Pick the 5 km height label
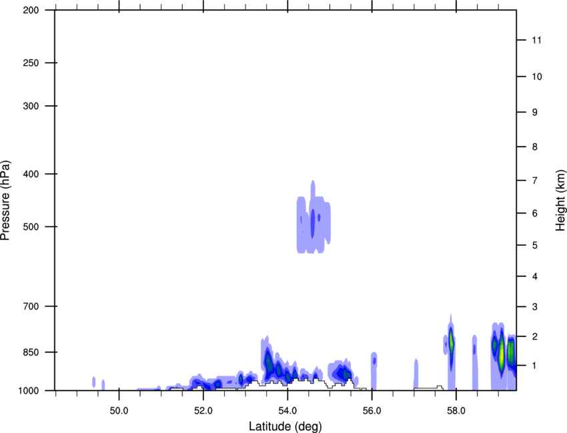The width and height of the screenshot is (567, 433). tap(534, 245)
